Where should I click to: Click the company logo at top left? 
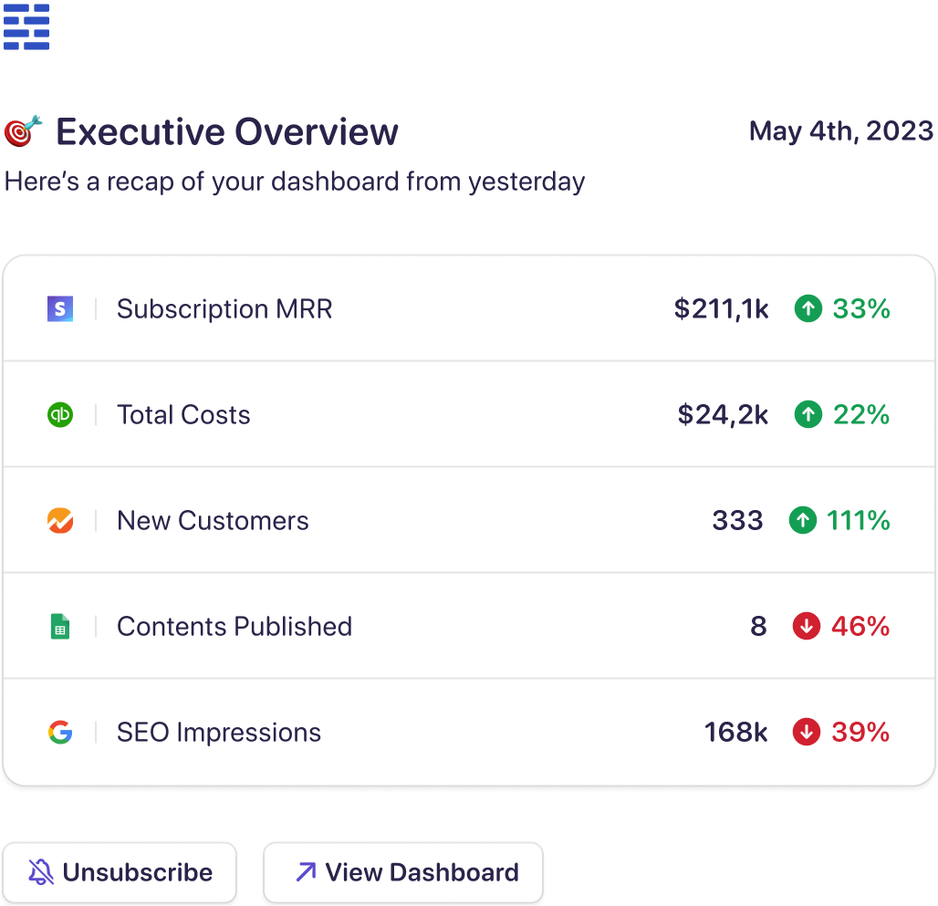(x=26, y=26)
